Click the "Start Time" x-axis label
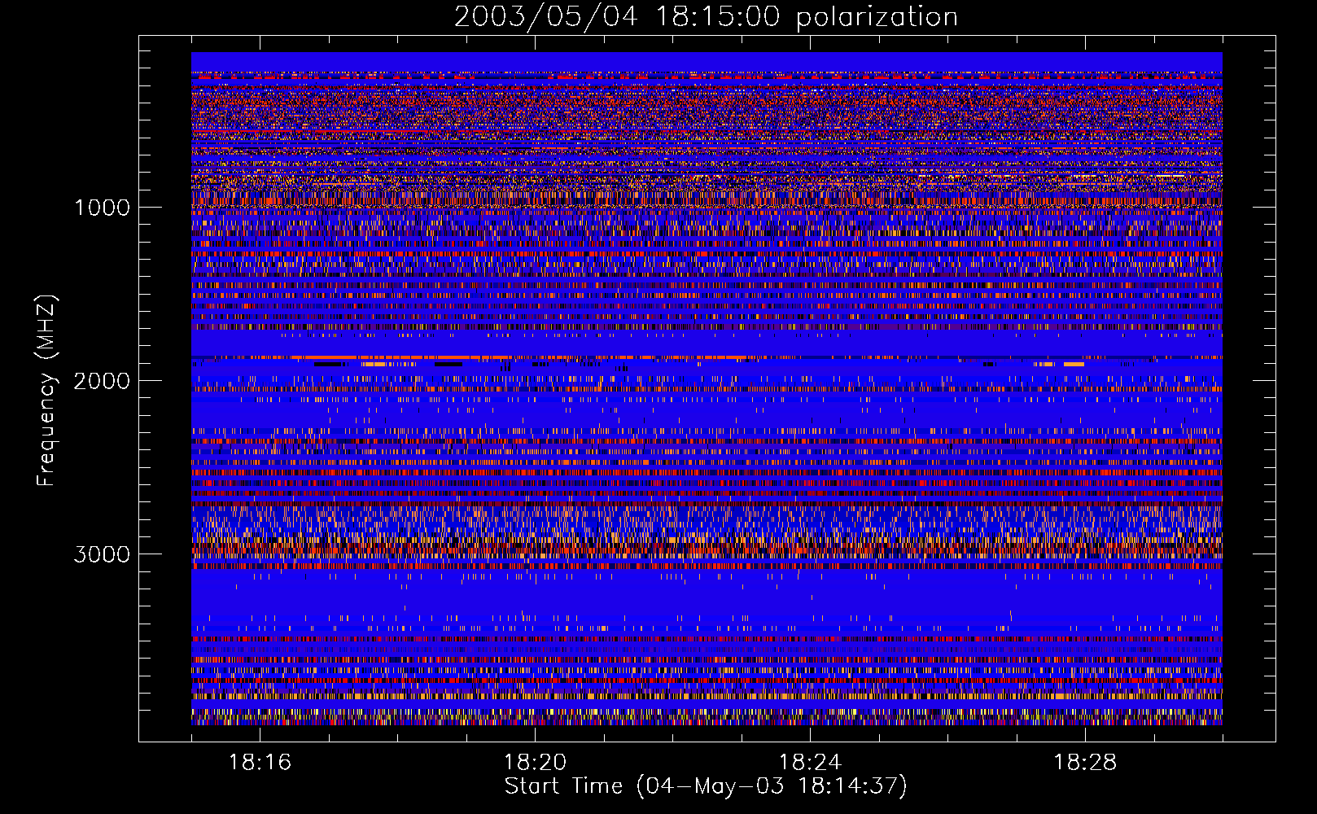Viewport: 1317px width, 814px height. coord(705,786)
